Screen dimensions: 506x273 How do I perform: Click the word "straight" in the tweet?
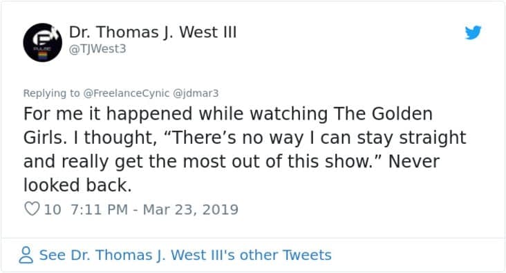coord(433,138)
